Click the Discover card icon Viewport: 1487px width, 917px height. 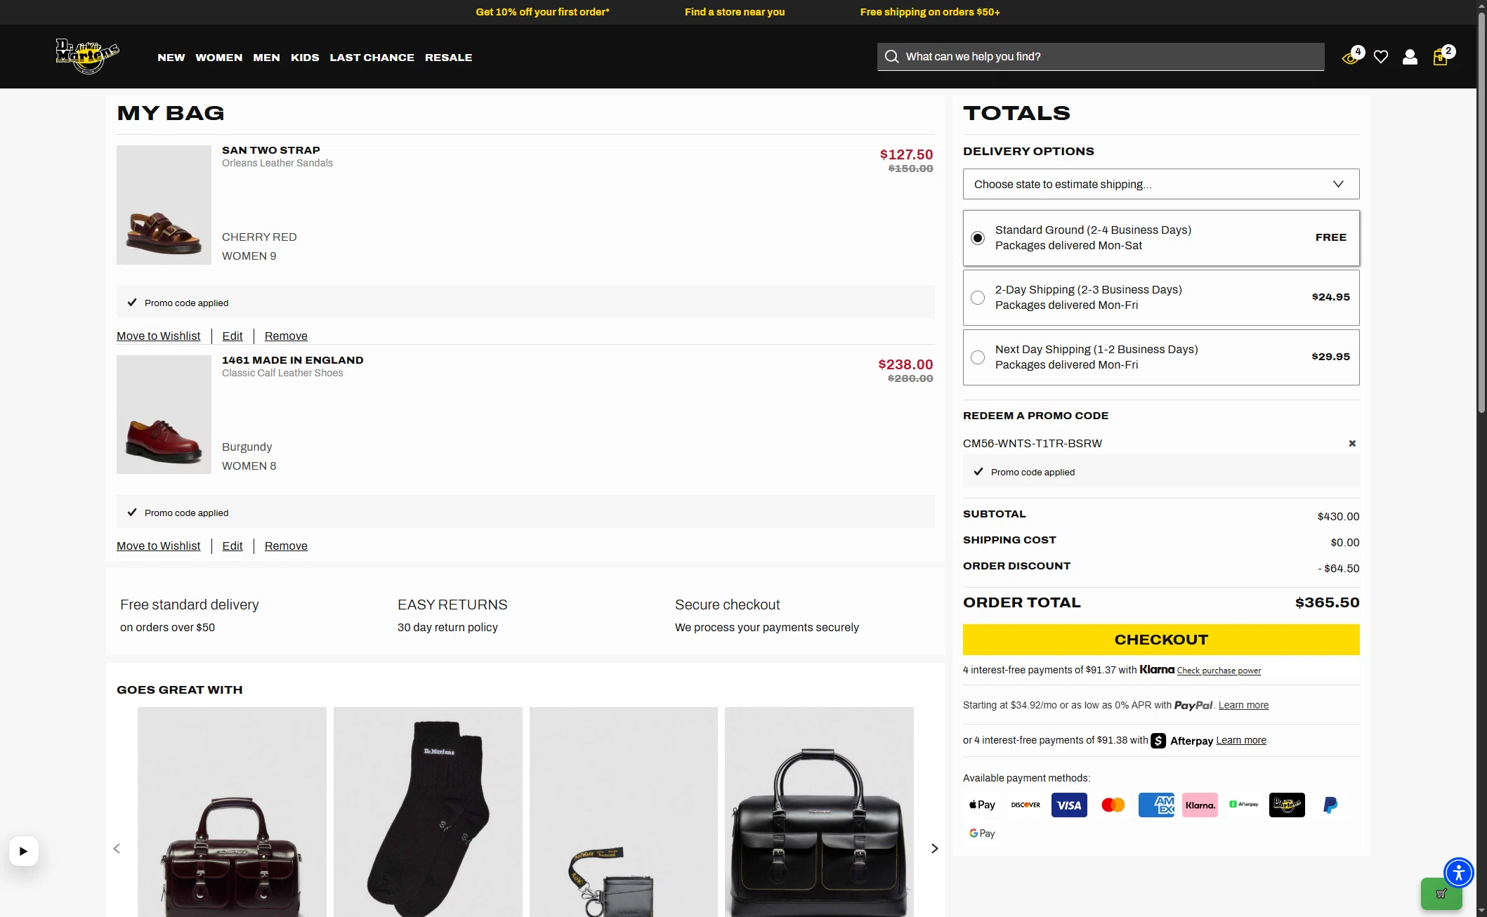(1026, 805)
